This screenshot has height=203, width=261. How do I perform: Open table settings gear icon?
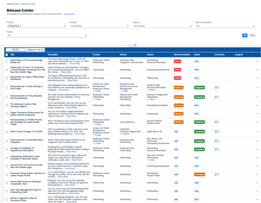pos(257,50)
